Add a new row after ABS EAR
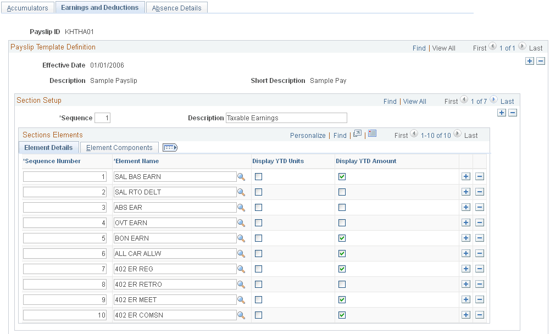Viewport: 550px width, 334px height. coord(466,207)
